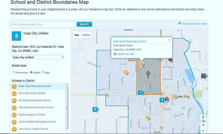Viewport: 223px width, 134px height.
Task: Select Riverbend Elementary School in list
Action: (35, 100)
